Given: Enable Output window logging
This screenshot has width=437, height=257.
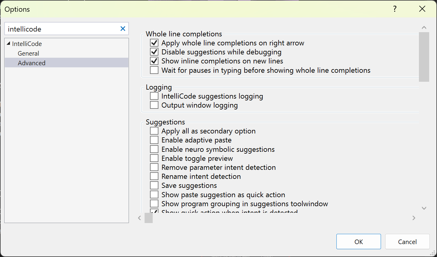Looking at the screenshot, I should tap(154, 105).
